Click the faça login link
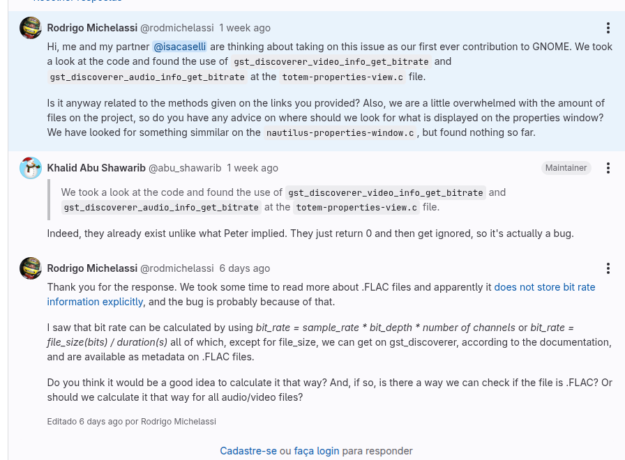Screen dimensions: 625x460 (317, 451)
